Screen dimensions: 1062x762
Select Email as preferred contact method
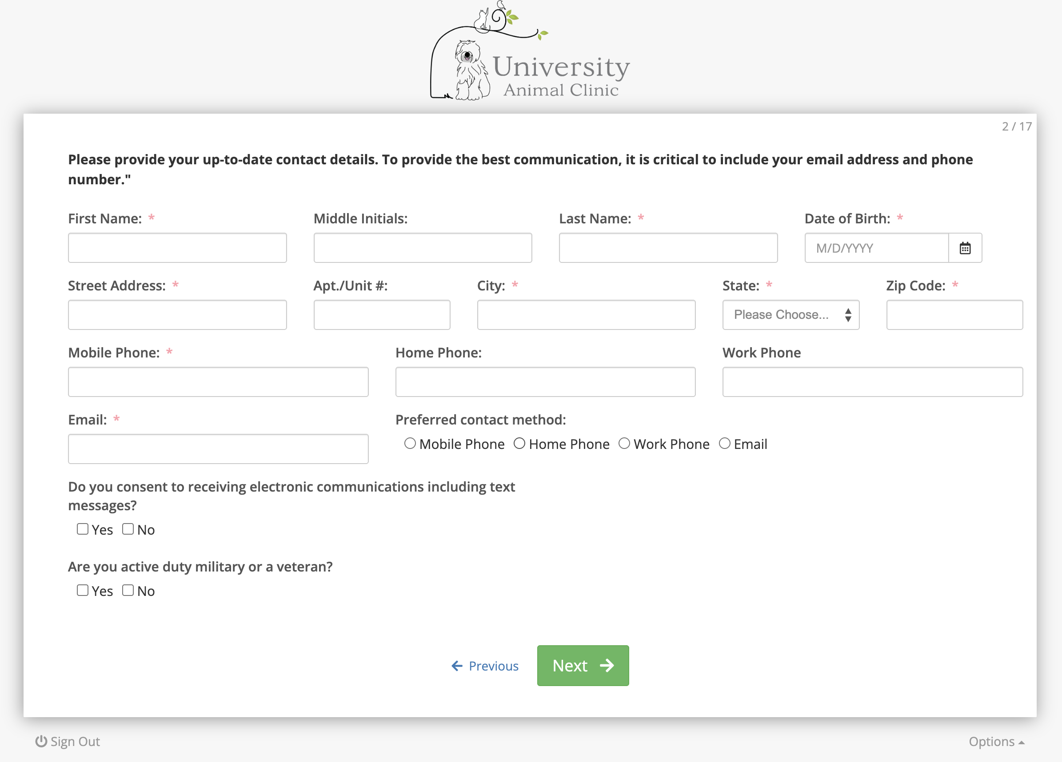point(724,443)
